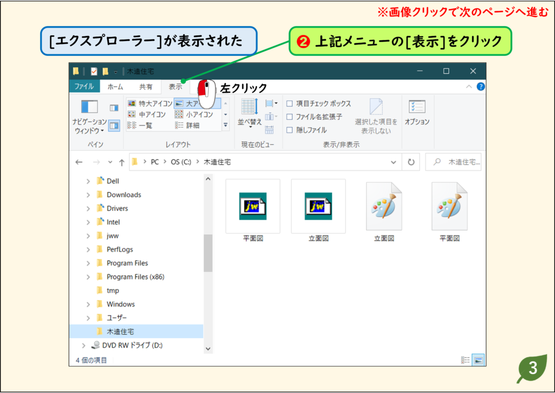Screen dimensions: 555x393
Task: Expand the Downloads folder
Action: (x=88, y=195)
